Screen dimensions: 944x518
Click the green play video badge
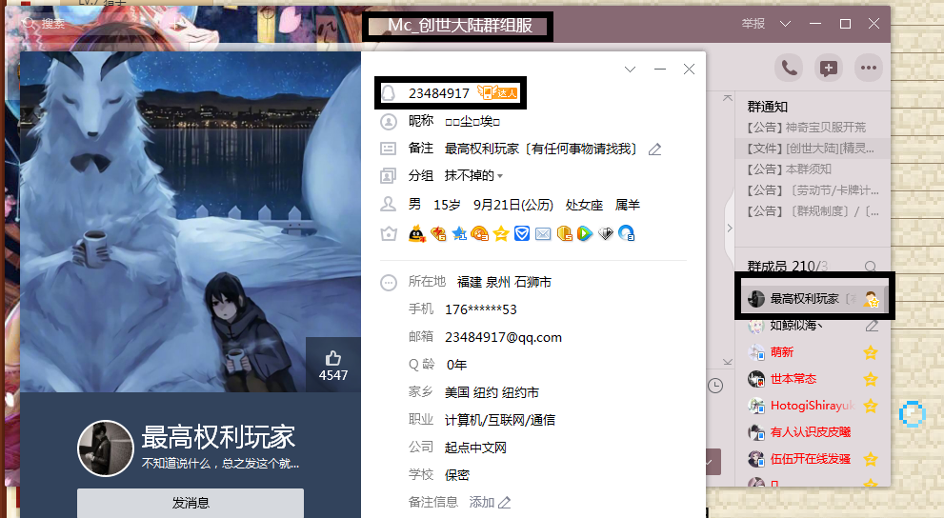585,233
